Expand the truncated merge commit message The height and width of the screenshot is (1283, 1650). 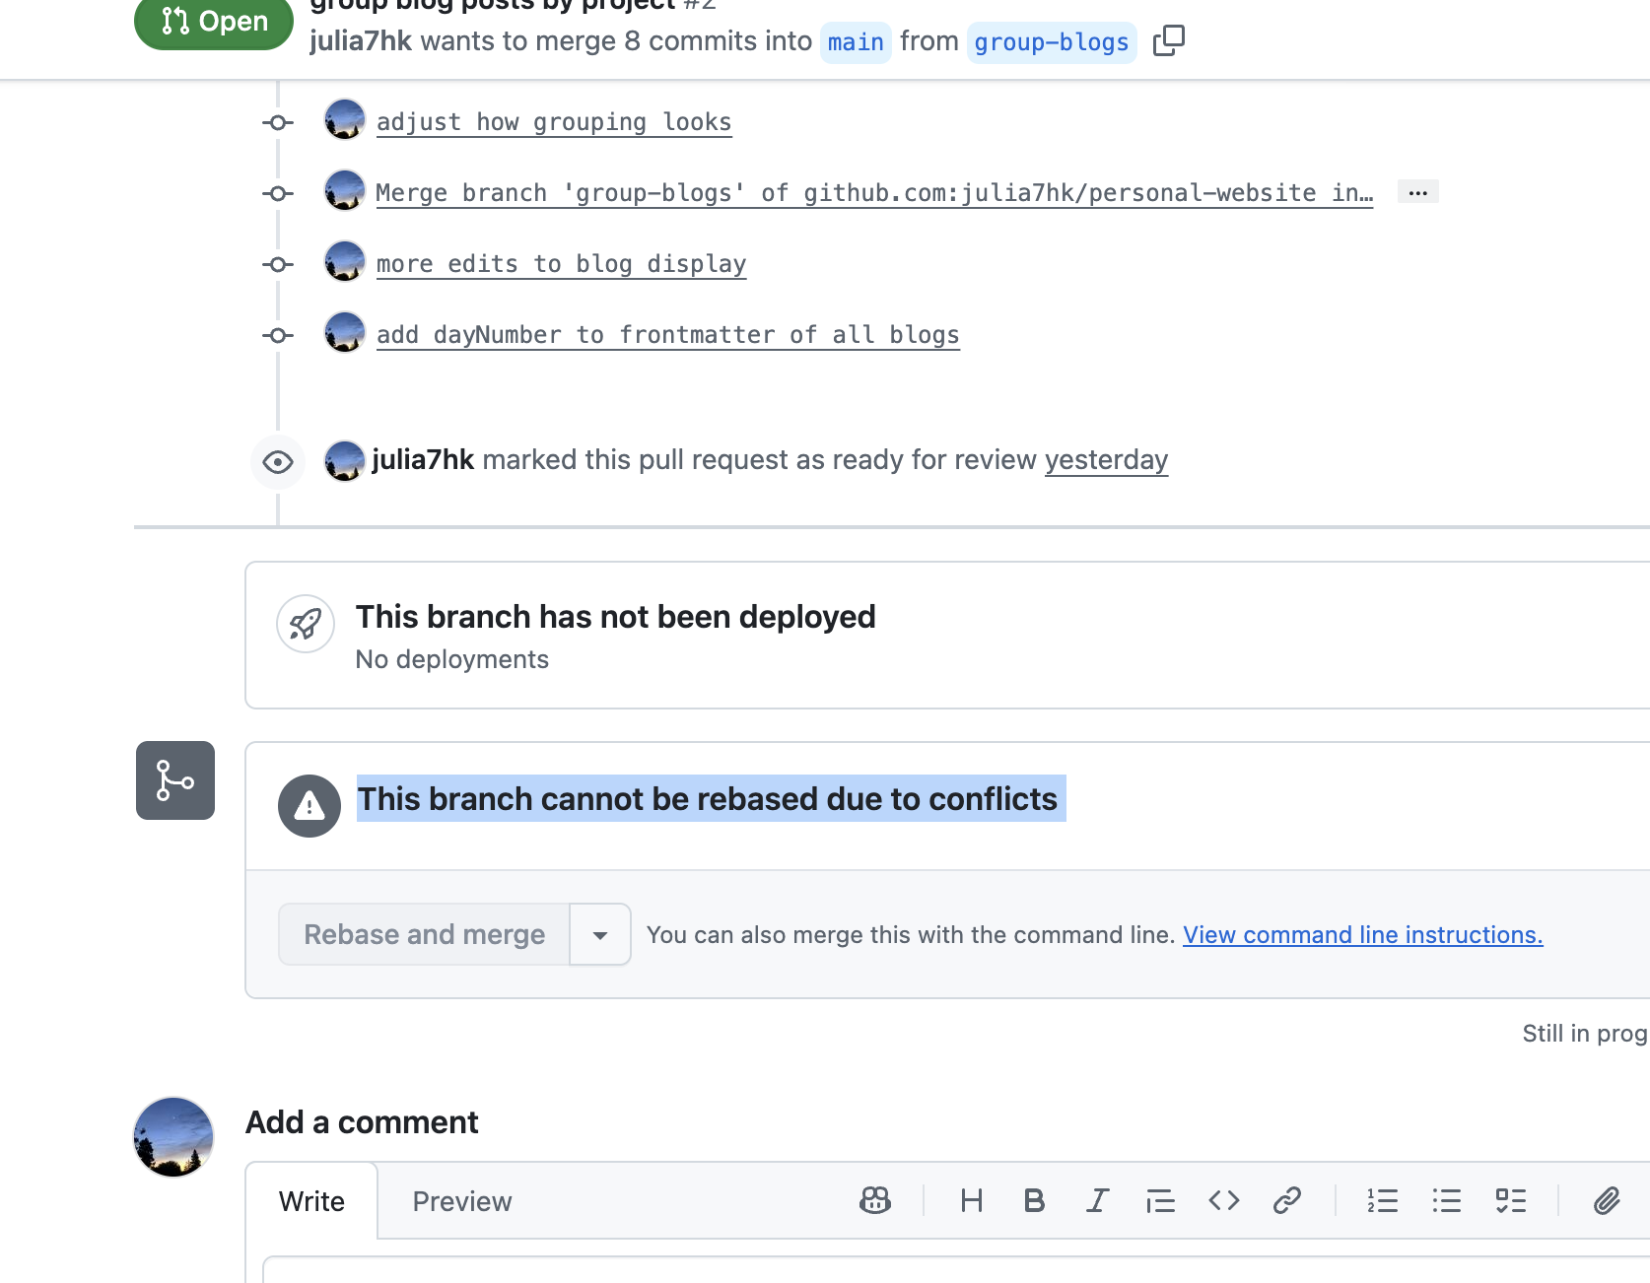pyautogui.click(x=1417, y=191)
